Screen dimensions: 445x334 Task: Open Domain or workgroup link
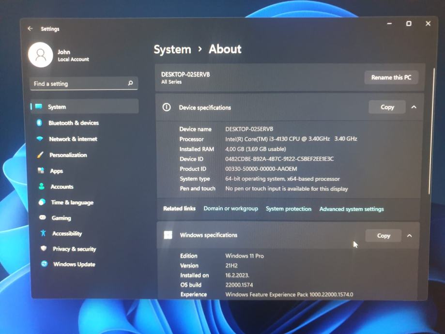[x=230, y=208]
